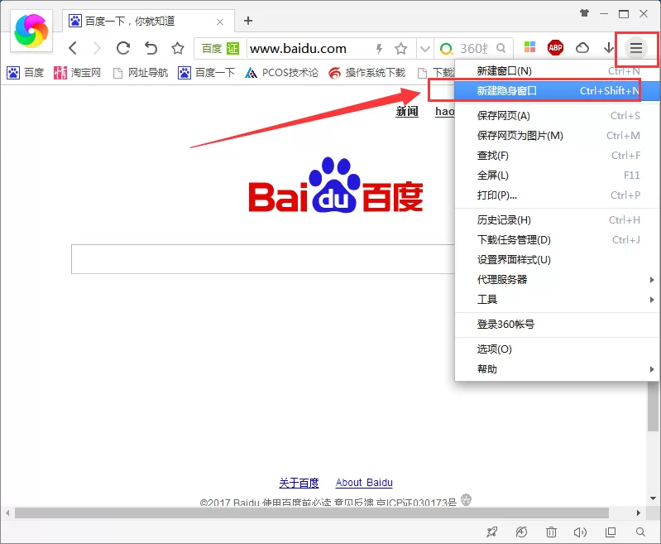Click the window layout status icon
The height and width of the screenshot is (544, 661).
coord(611,532)
